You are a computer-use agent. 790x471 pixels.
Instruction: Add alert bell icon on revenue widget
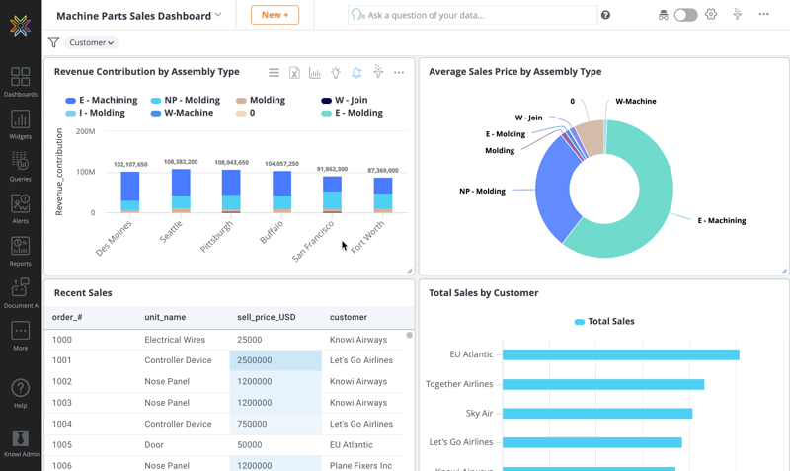[356, 73]
